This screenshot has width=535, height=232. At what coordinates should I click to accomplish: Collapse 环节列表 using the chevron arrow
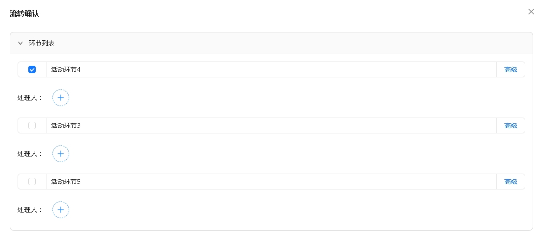(x=20, y=43)
